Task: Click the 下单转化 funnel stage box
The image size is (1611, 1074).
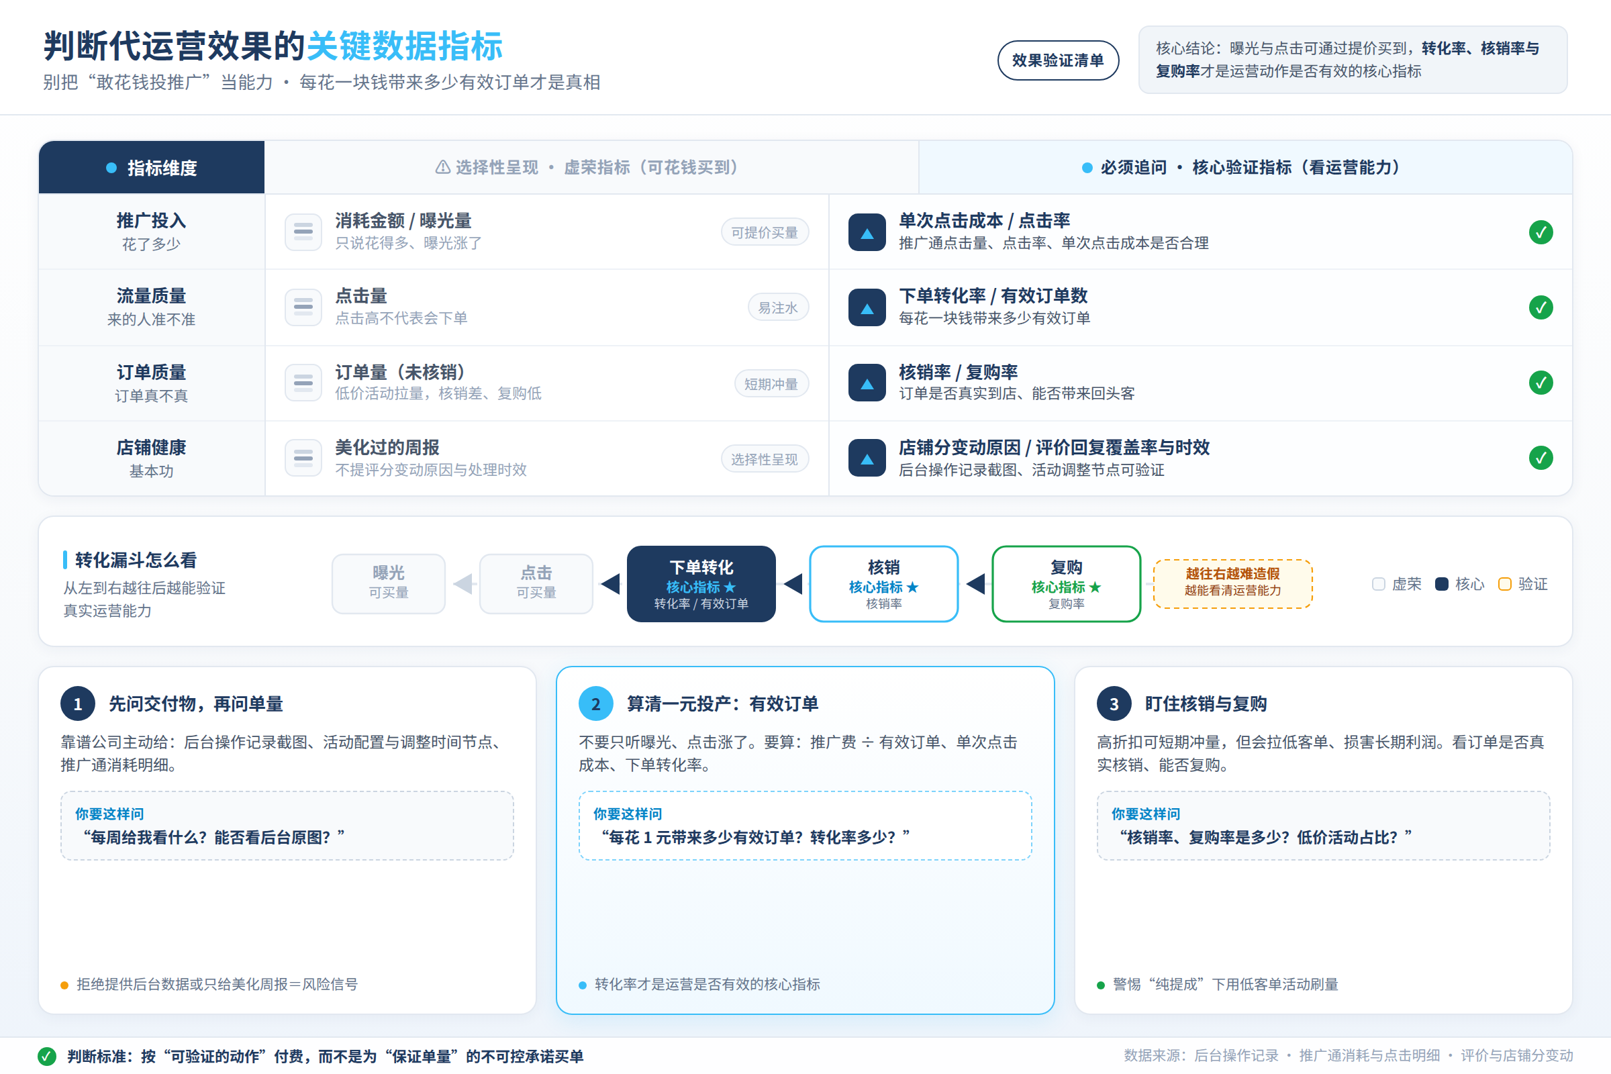Action: (x=701, y=583)
